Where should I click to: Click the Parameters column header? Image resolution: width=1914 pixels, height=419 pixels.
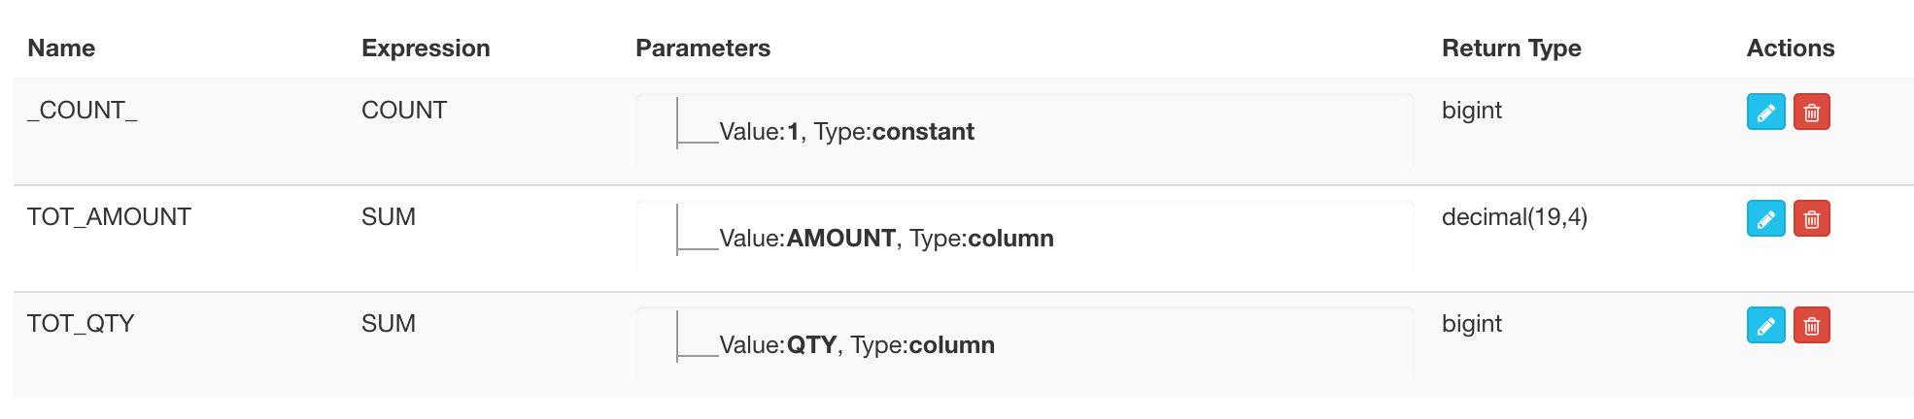702,48
